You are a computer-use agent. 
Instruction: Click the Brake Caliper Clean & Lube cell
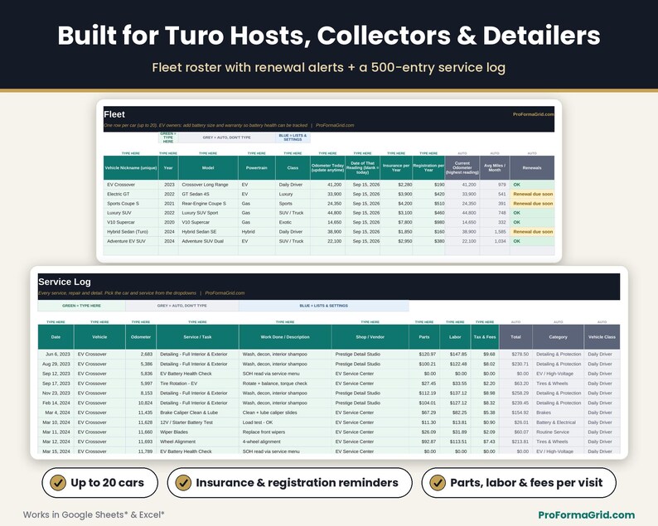coord(197,413)
